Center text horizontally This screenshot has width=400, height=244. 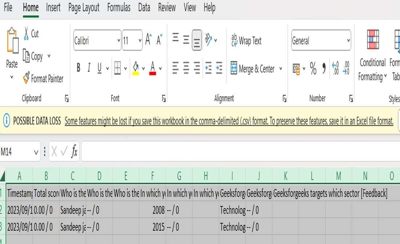[x=186, y=68]
